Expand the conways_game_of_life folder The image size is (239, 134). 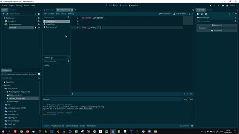(x=4, y=108)
